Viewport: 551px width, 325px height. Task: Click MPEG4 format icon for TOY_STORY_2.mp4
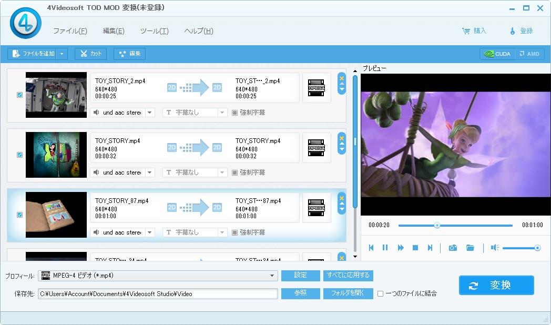click(317, 88)
